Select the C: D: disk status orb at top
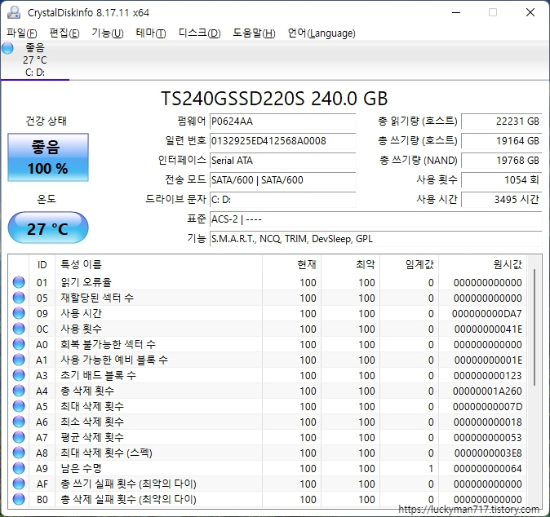 (7, 48)
